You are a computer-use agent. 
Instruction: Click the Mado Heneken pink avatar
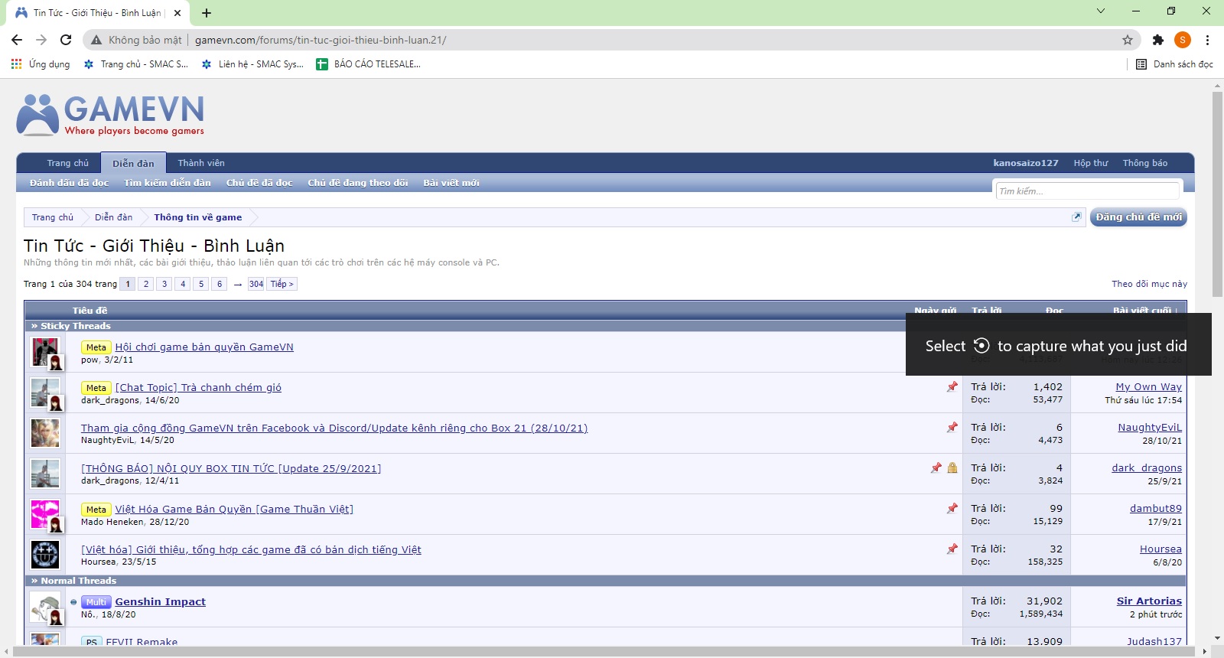tap(45, 514)
